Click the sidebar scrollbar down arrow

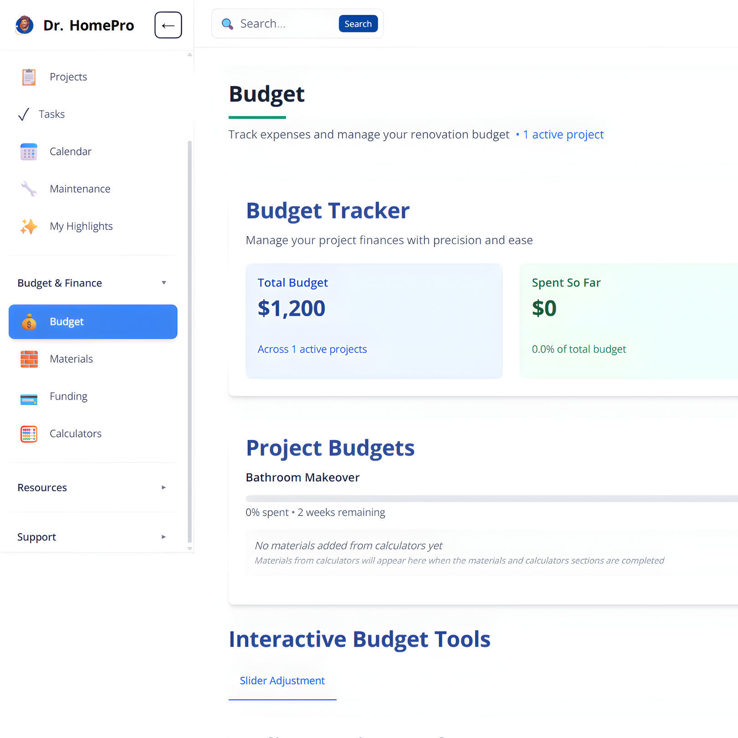point(190,548)
